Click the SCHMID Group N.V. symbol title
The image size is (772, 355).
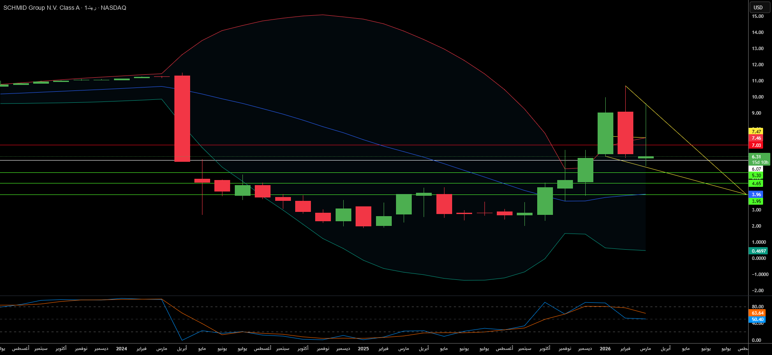(41, 8)
